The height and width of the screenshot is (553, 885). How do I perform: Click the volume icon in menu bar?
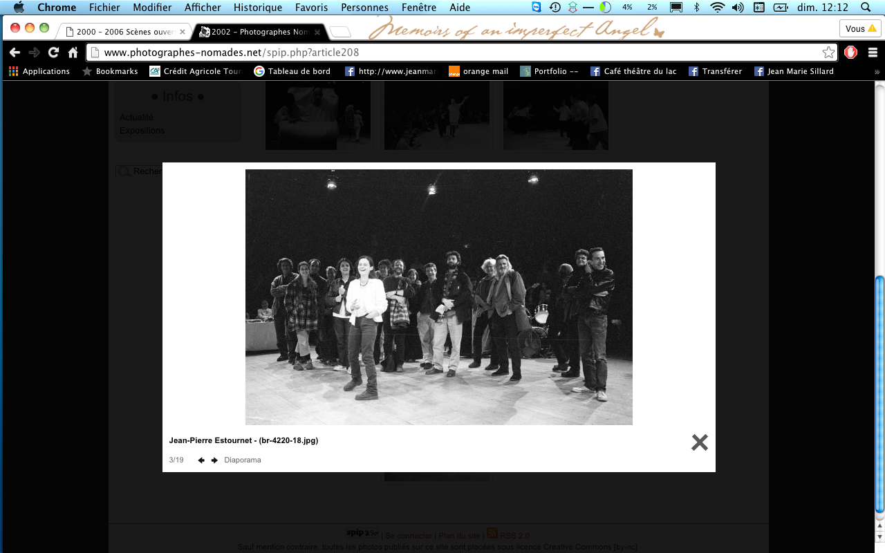(x=738, y=8)
